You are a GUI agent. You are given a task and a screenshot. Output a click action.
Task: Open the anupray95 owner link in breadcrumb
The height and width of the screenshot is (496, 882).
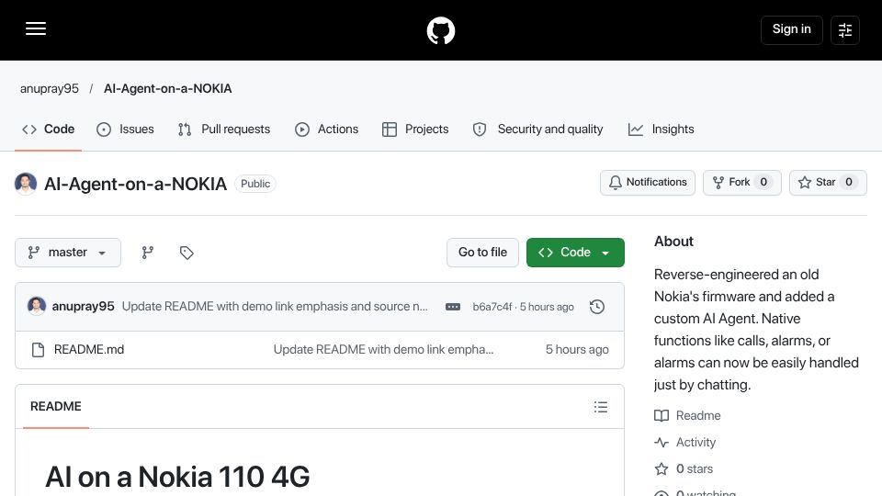pos(50,88)
